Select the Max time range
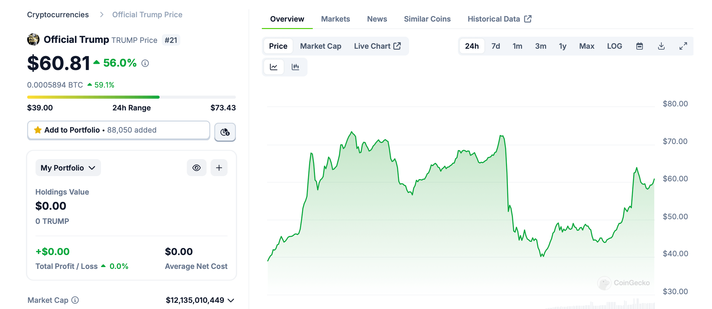712x309 pixels. pyautogui.click(x=587, y=46)
